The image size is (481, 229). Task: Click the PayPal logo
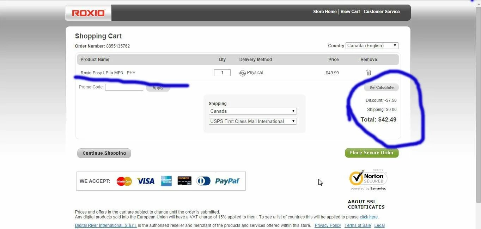pos(227,181)
